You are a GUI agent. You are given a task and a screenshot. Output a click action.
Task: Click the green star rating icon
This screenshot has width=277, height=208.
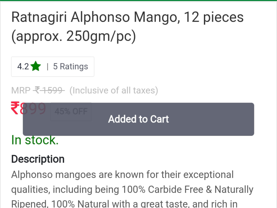click(x=36, y=66)
